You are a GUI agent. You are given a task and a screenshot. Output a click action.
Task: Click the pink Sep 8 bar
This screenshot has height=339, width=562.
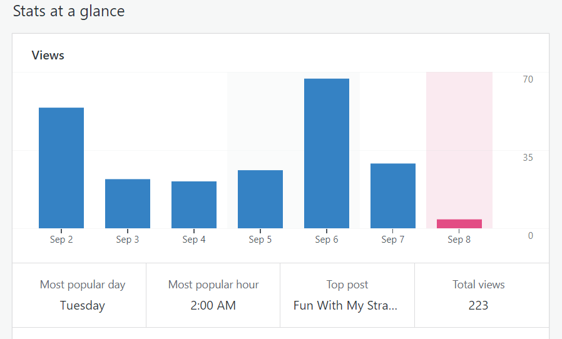(x=459, y=224)
